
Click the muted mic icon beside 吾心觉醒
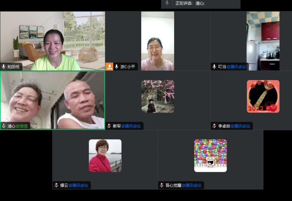click(x=162, y=185)
